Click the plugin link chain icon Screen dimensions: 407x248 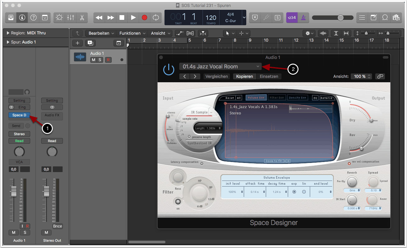click(x=380, y=76)
